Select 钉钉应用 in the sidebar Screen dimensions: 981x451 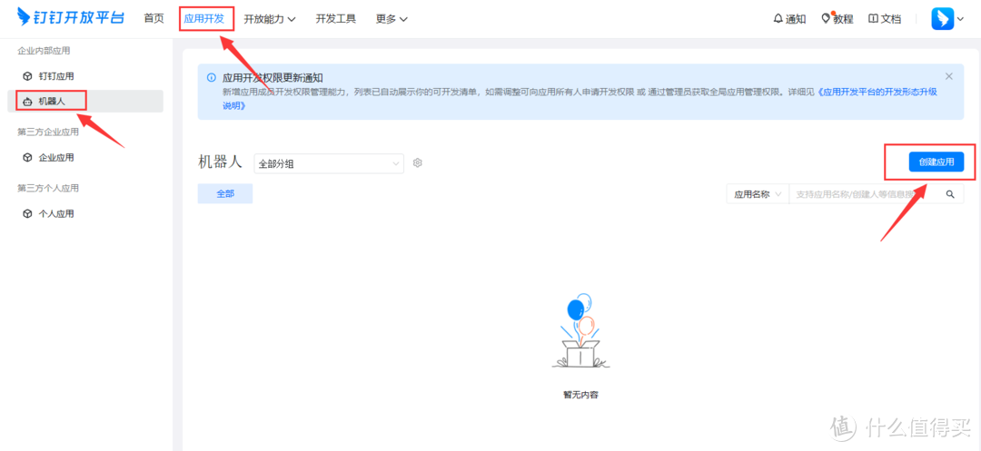[x=54, y=76]
